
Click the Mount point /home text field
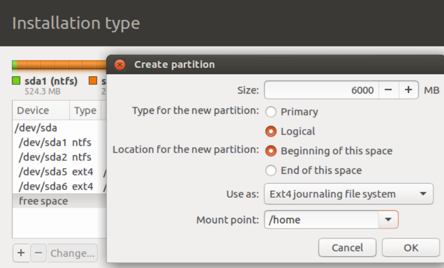pos(321,220)
